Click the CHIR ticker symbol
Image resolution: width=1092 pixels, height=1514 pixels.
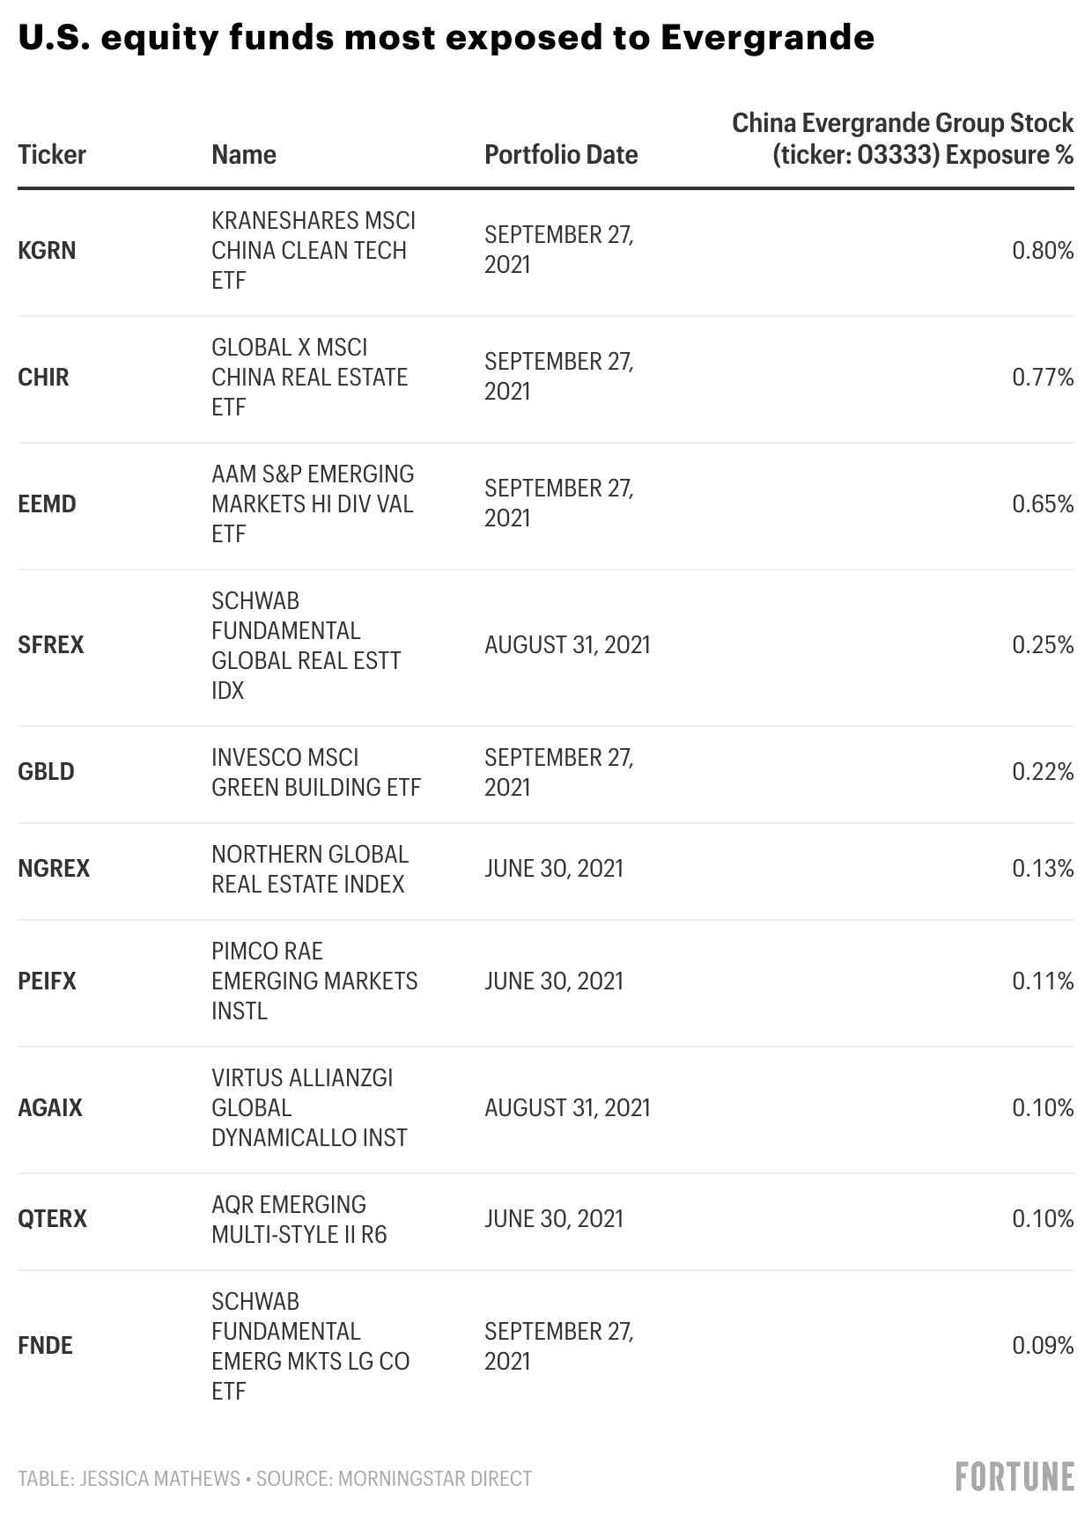(43, 378)
